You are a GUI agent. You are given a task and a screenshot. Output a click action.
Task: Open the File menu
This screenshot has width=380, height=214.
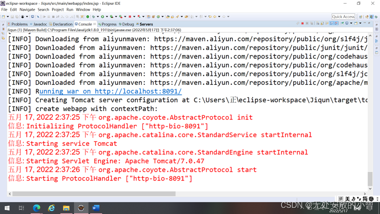tap(4, 10)
